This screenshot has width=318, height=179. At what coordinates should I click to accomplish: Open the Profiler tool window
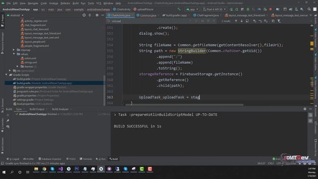(x=29, y=159)
